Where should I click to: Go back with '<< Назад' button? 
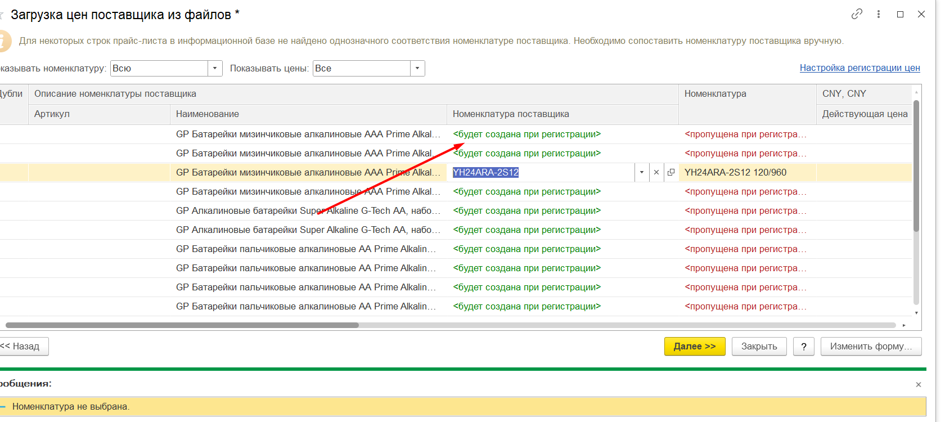pos(24,347)
